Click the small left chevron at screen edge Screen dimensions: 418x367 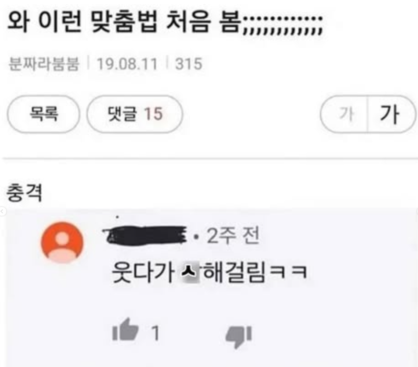click(2, 212)
